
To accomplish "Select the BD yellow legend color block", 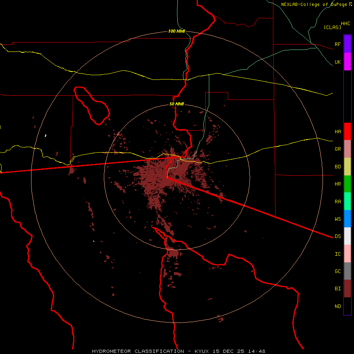I will (x=347, y=167).
